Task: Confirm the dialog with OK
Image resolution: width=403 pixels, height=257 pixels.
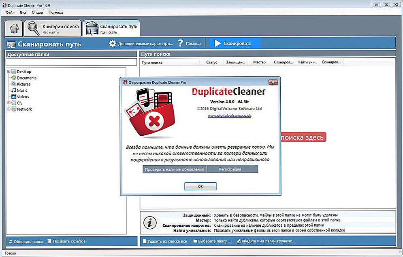Action: 200,186
